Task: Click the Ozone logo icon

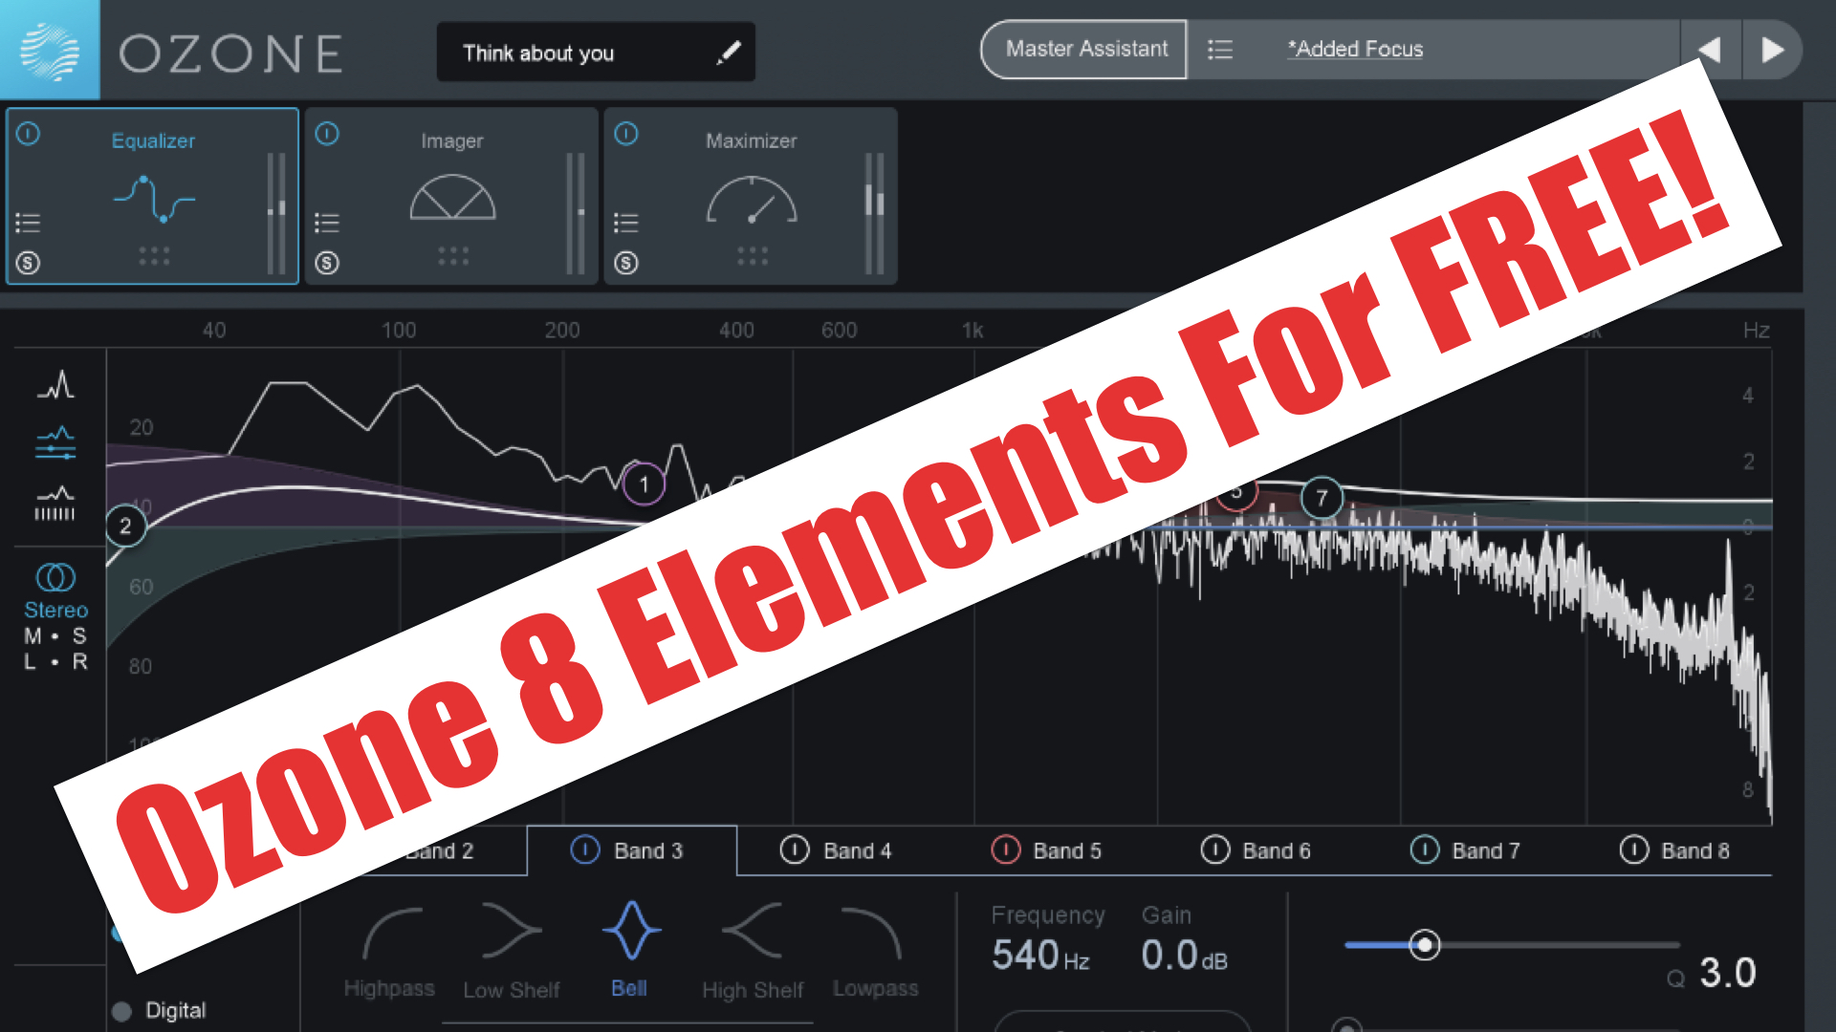Action: coord(50,50)
